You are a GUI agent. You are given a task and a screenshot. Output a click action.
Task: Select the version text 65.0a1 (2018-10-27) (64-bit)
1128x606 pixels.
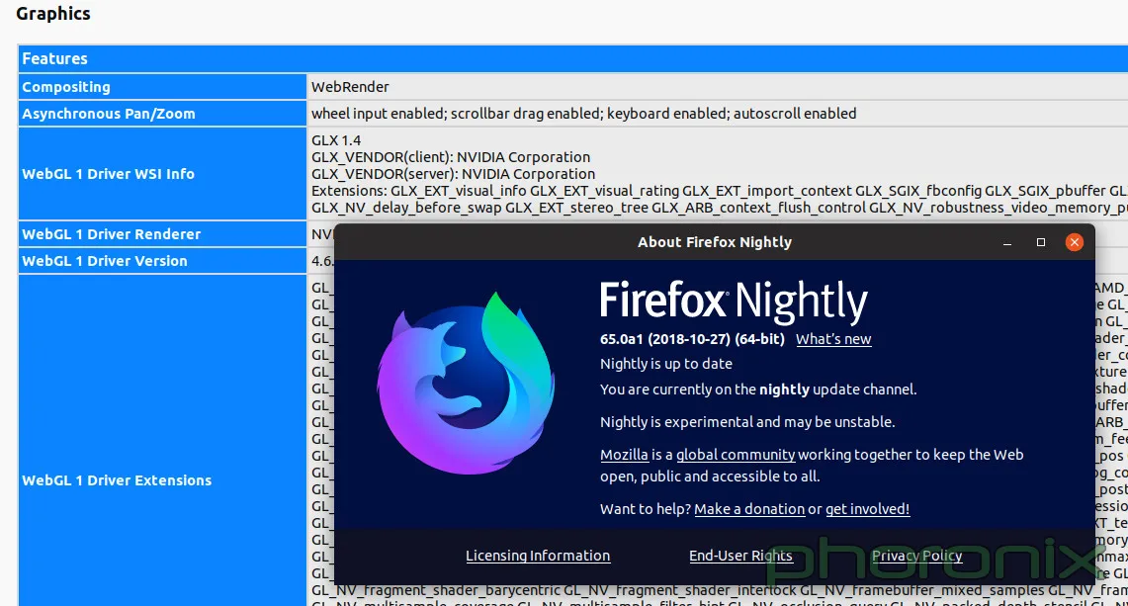pos(692,339)
